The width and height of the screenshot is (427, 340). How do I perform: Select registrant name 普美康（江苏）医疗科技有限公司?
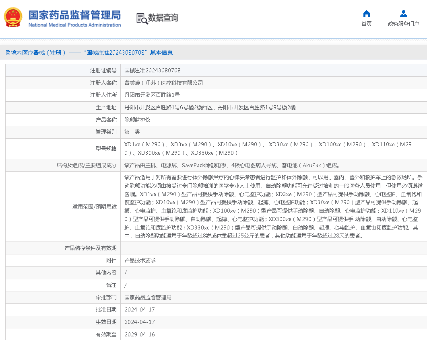click(x=164, y=83)
